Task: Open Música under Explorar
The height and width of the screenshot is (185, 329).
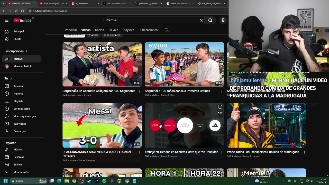Action: (22, 150)
